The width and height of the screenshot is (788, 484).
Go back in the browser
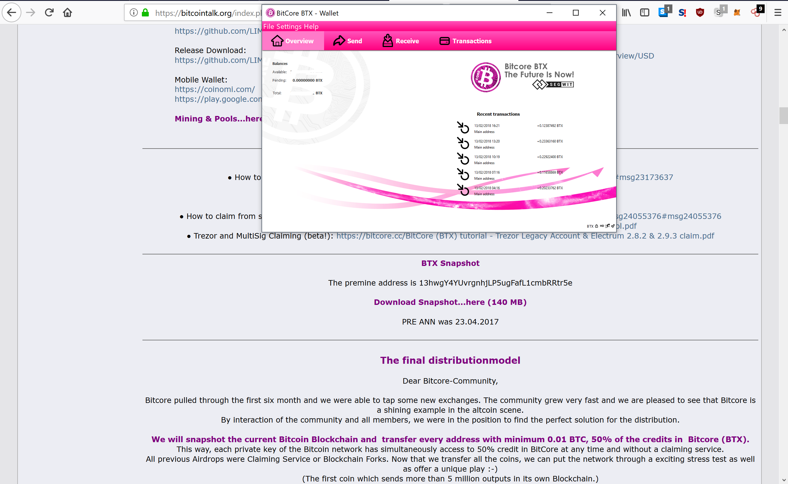12,12
